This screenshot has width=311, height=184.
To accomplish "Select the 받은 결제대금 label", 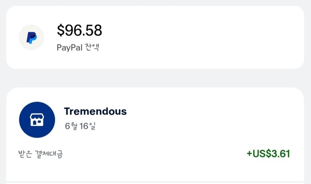I will tap(40, 154).
